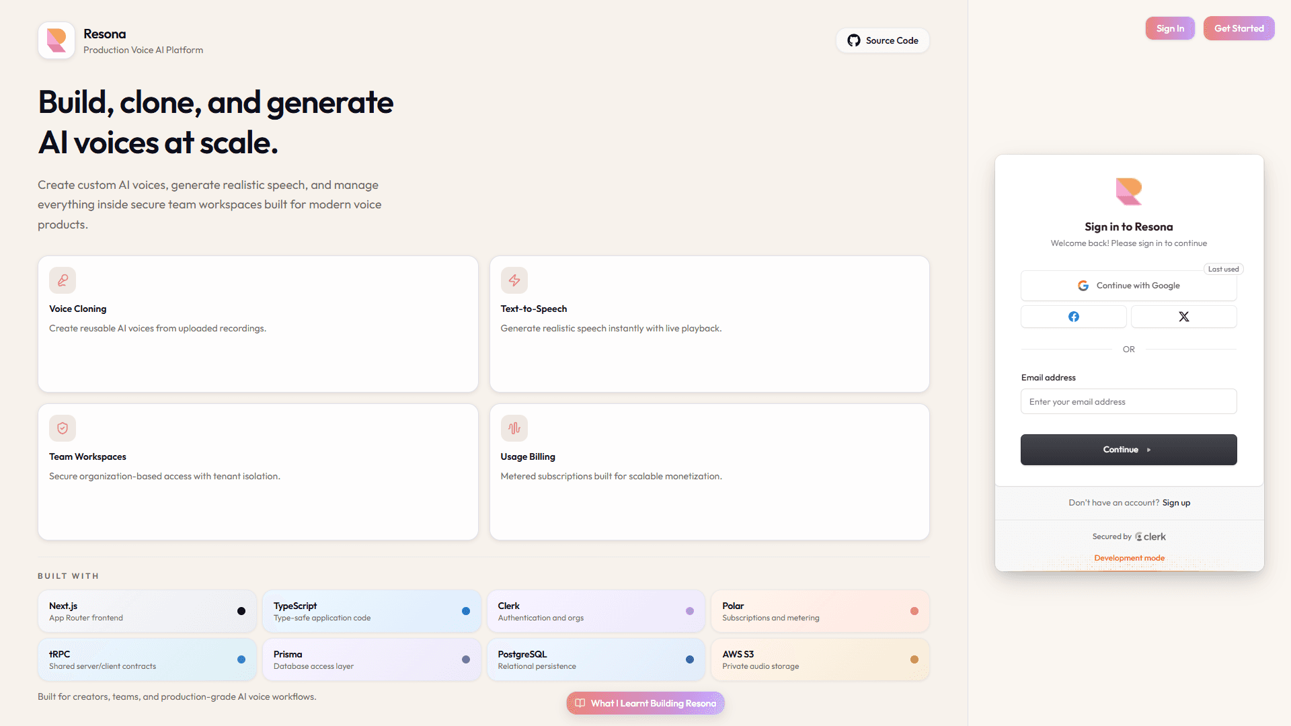Click the Secured by text
The width and height of the screenshot is (1291, 726).
click(1112, 536)
